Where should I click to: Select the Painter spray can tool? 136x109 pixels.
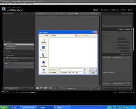[x=56, y=88]
